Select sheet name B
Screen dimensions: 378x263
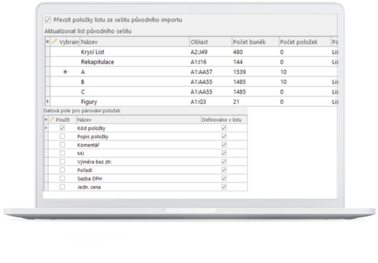pos(82,82)
